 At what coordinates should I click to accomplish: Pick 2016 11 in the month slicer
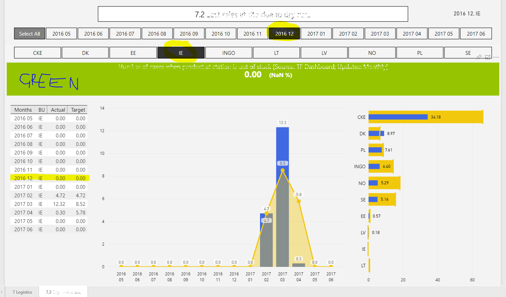pyautogui.click(x=252, y=34)
